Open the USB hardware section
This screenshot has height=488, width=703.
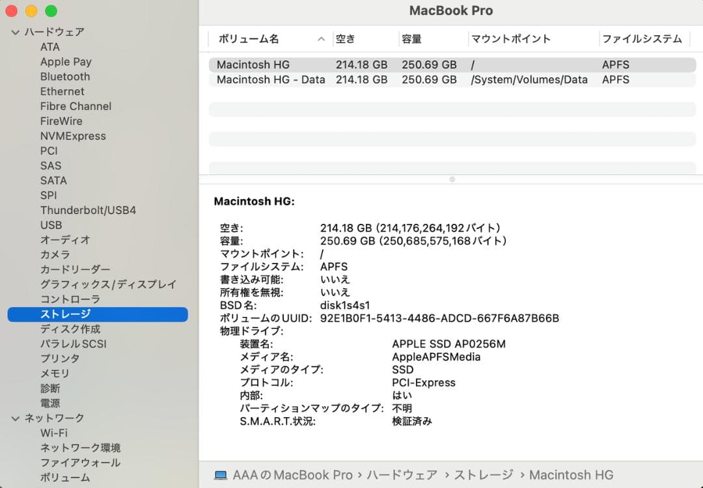point(51,224)
